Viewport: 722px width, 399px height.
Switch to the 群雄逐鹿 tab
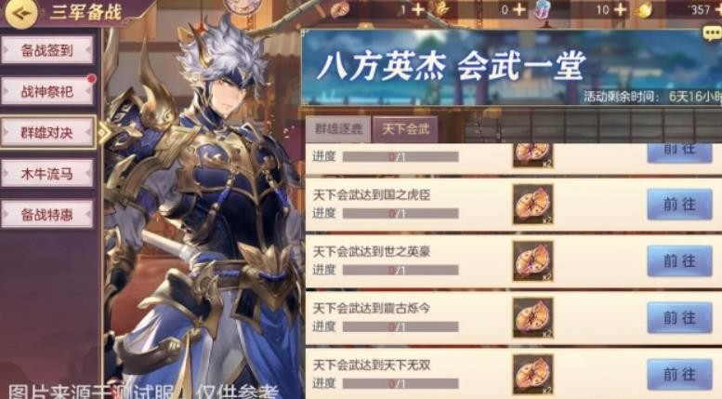338,129
